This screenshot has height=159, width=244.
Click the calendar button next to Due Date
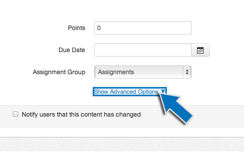tap(201, 50)
